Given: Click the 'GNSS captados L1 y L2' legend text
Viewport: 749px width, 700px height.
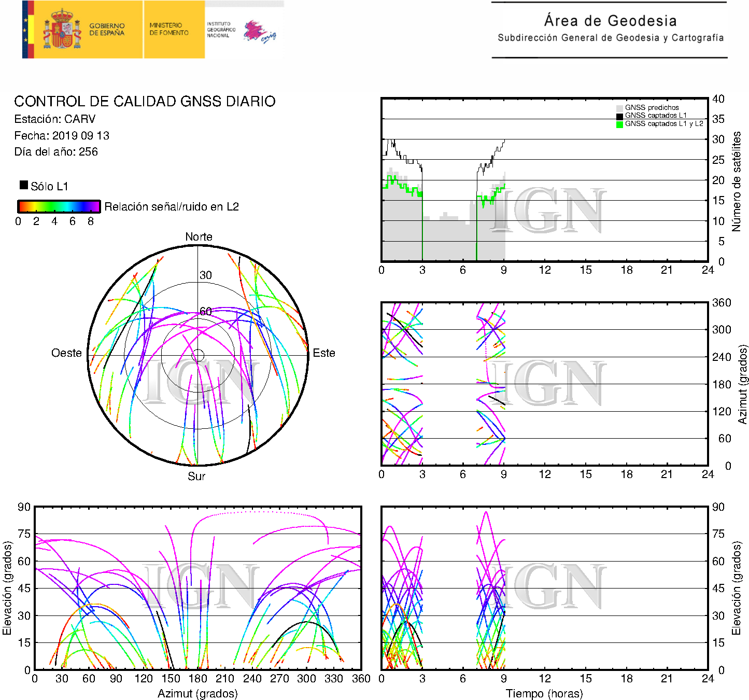Looking at the screenshot, I should [664, 124].
